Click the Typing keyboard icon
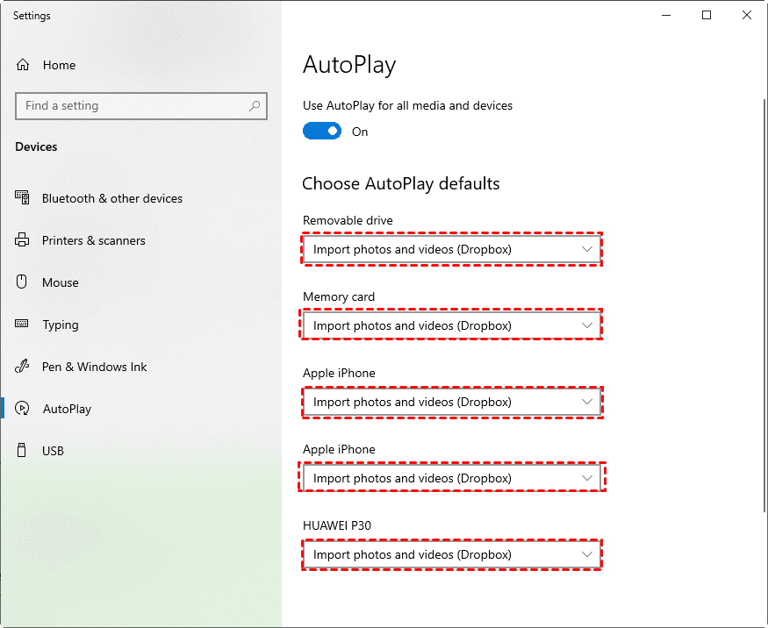The height and width of the screenshot is (628, 768). (23, 325)
